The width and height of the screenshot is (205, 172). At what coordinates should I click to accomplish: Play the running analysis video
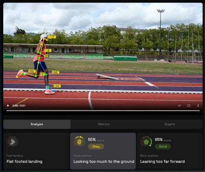coord(8,105)
